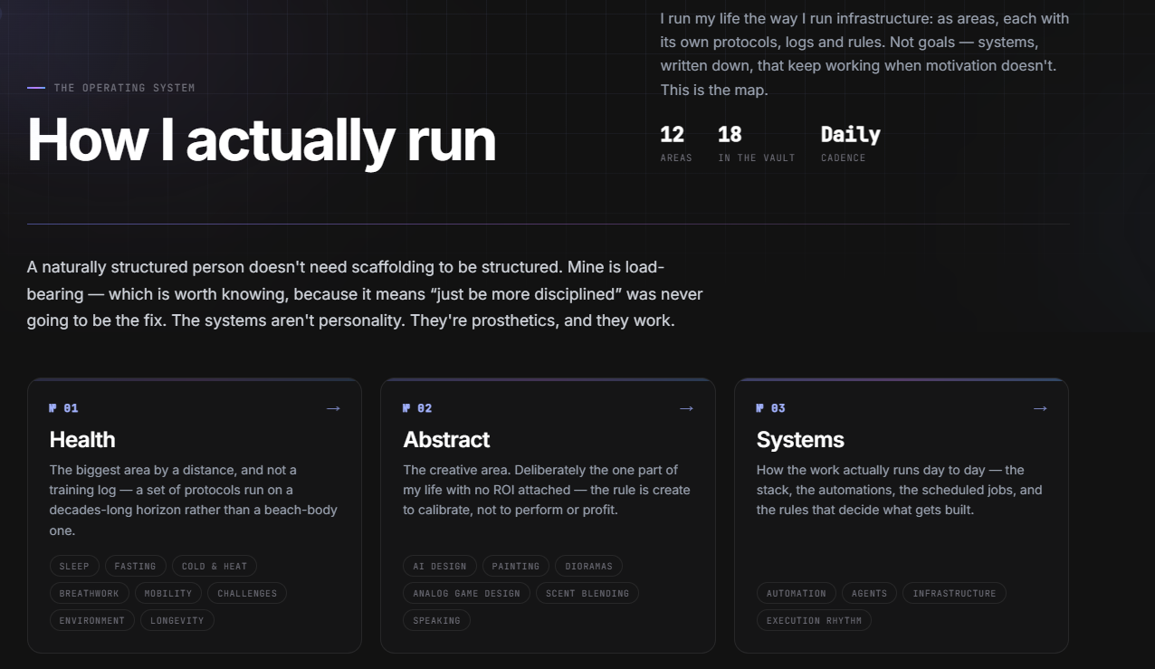Open the Health area title

point(82,440)
